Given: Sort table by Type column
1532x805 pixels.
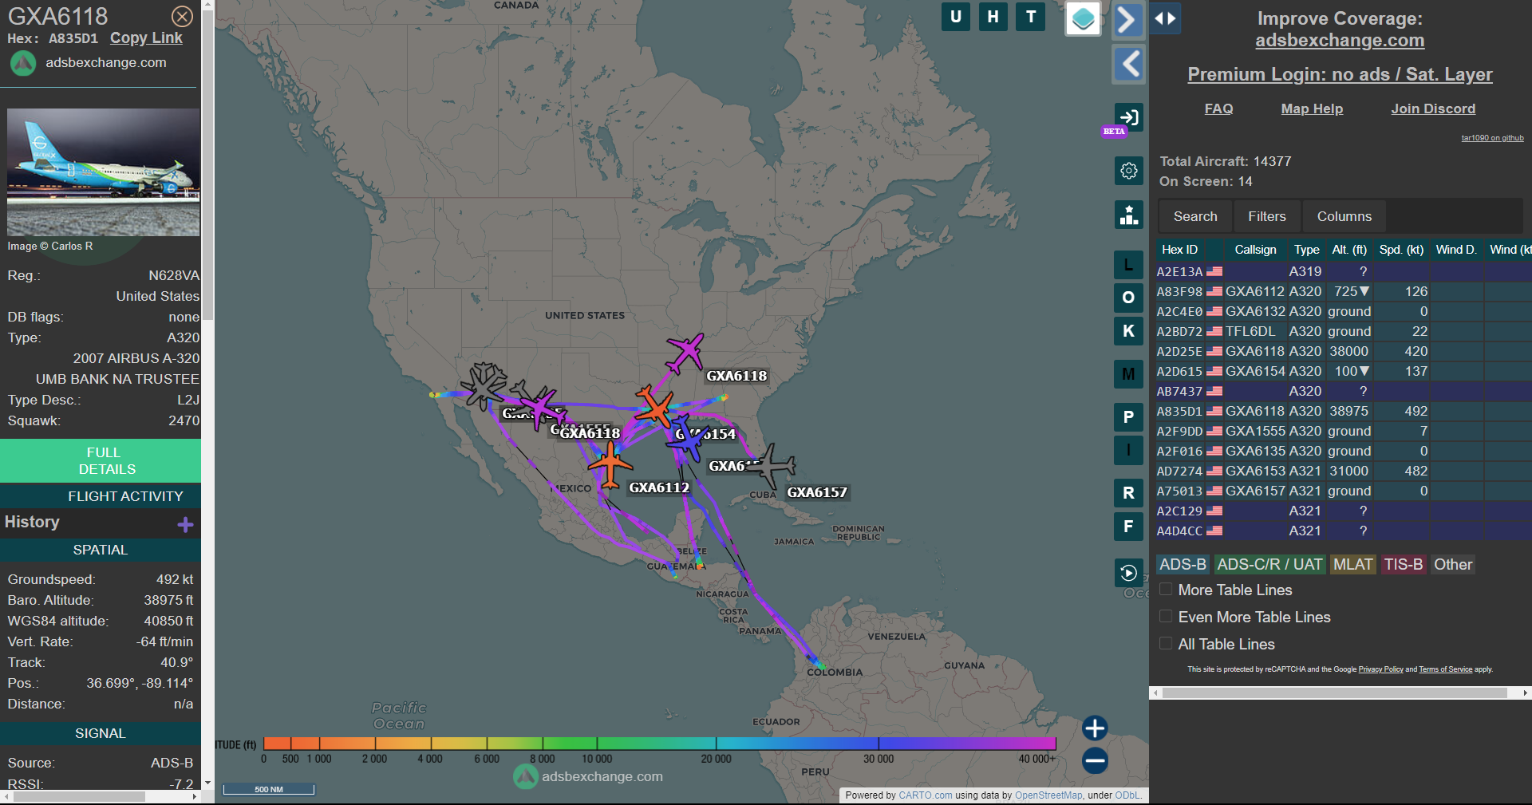Looking at the screenshot, I should tap(1306, 250).
